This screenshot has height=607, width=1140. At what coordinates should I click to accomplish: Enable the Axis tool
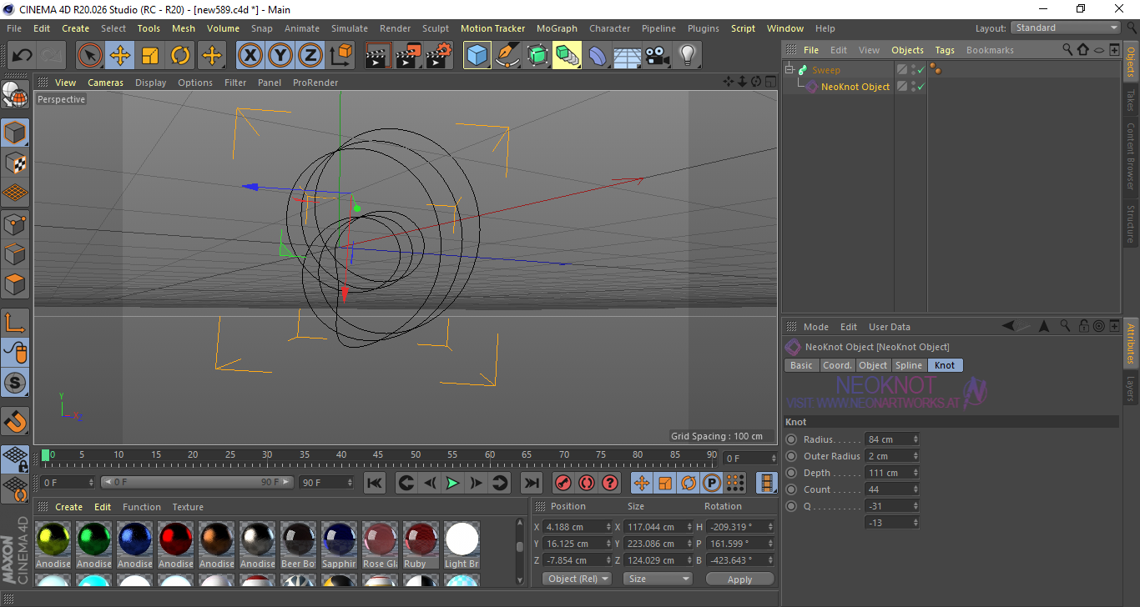click(15, 323)
